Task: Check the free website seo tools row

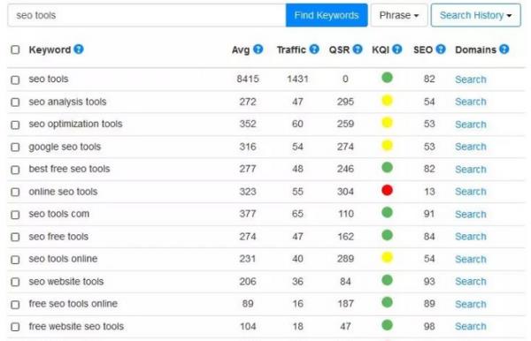Action: 15,327
